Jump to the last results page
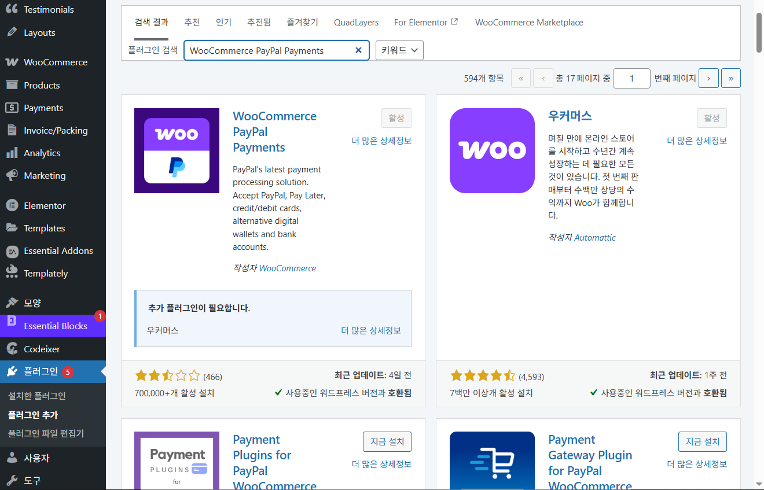Image resolution: width=764 pixels, height=490 pixels. pyautogui.click(x=731, y=78)
